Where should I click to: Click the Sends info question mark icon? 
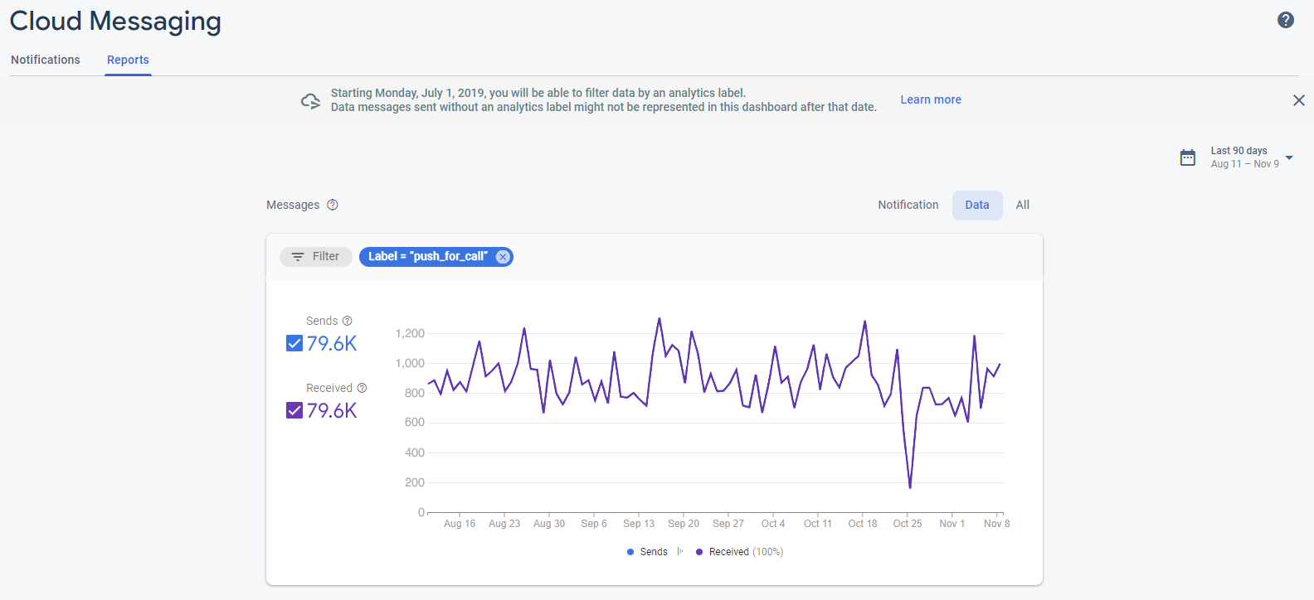pyautogui.click(x=348, y=321)
